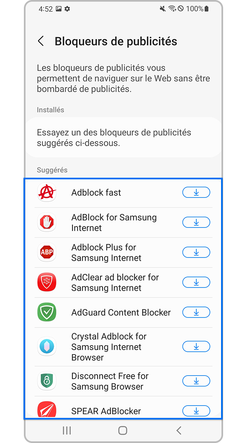Viewport: 247px width, 443px height.
Task: Click the AdClear ad blocker app icon
Action: [x=47, y=282]
